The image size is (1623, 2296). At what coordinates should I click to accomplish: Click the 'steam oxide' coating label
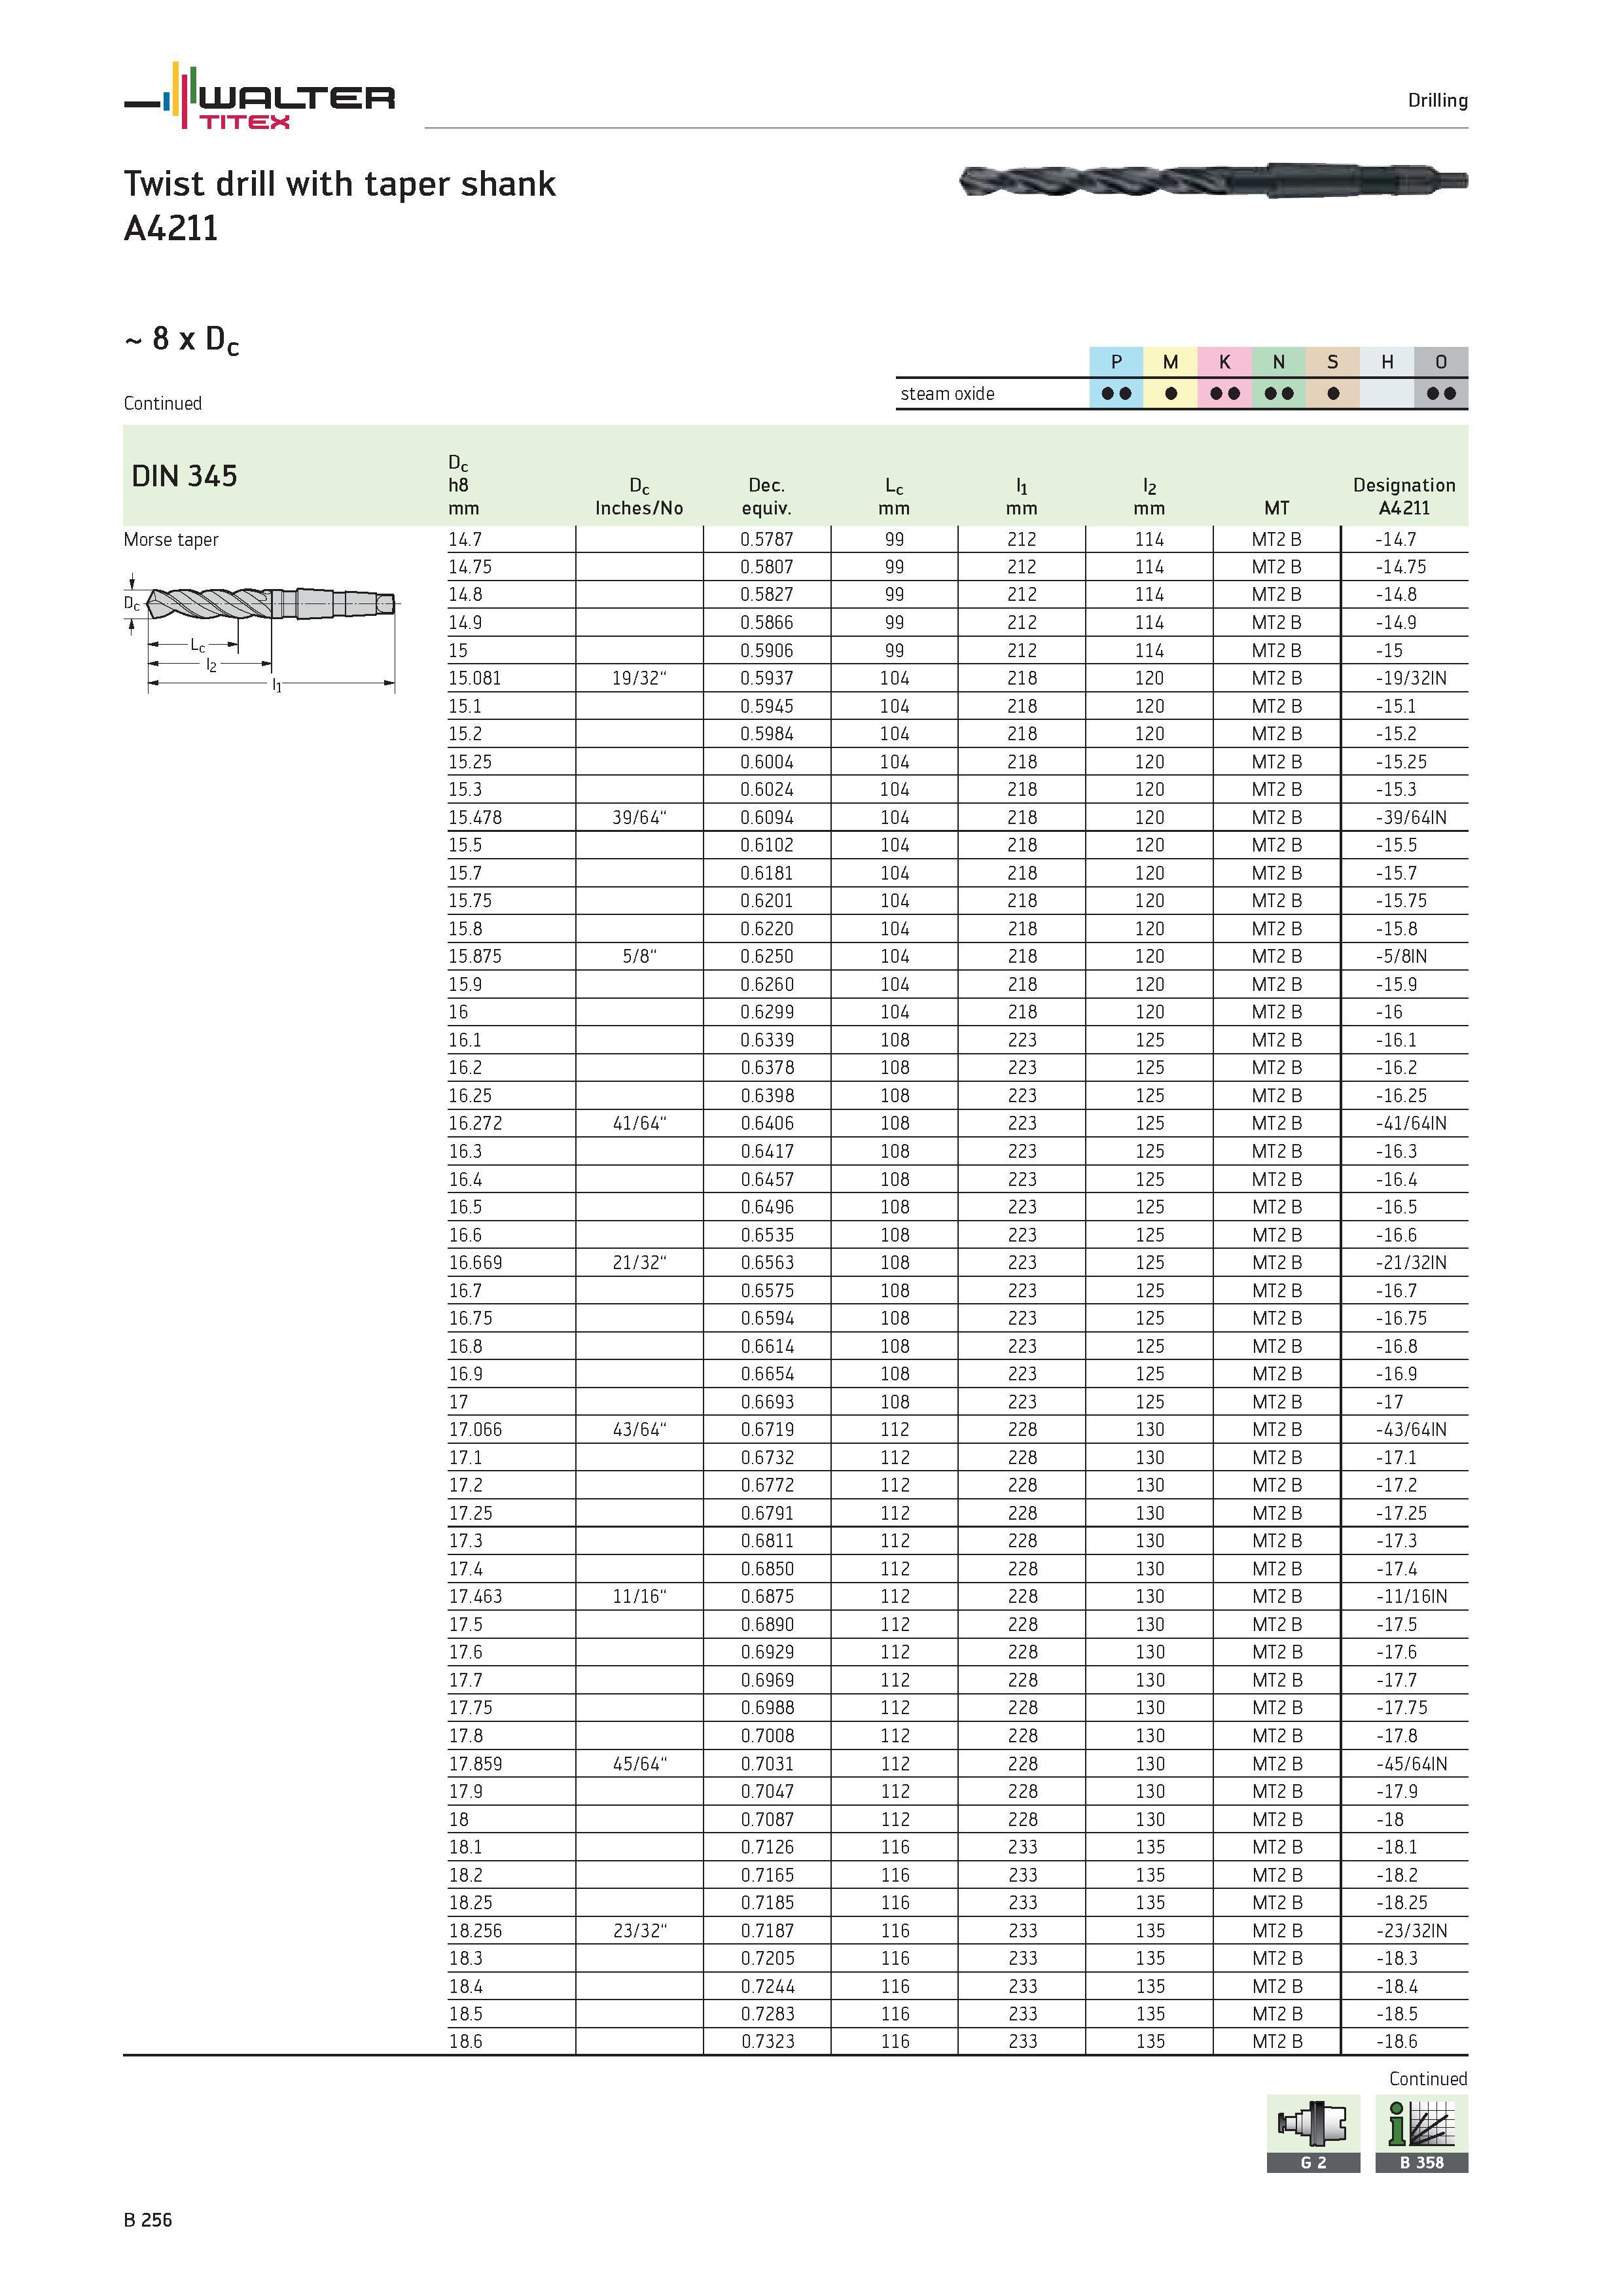(947, 394)
